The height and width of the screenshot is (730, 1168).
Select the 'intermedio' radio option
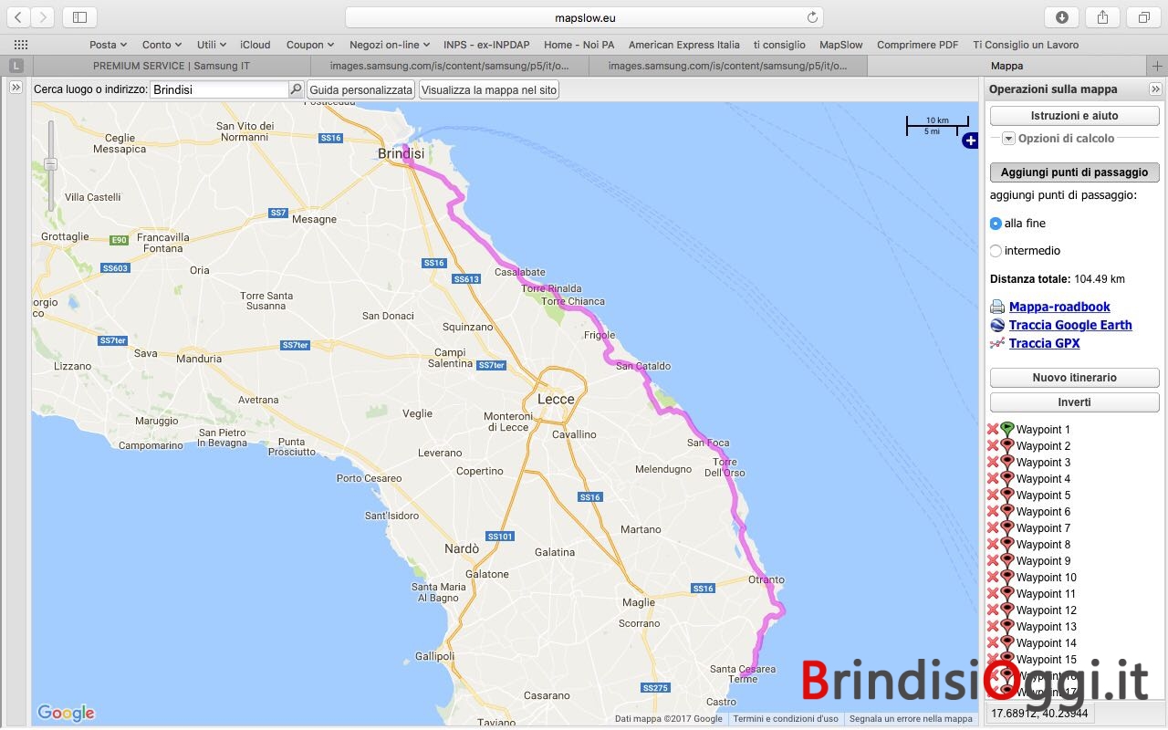tap(996, 250)
